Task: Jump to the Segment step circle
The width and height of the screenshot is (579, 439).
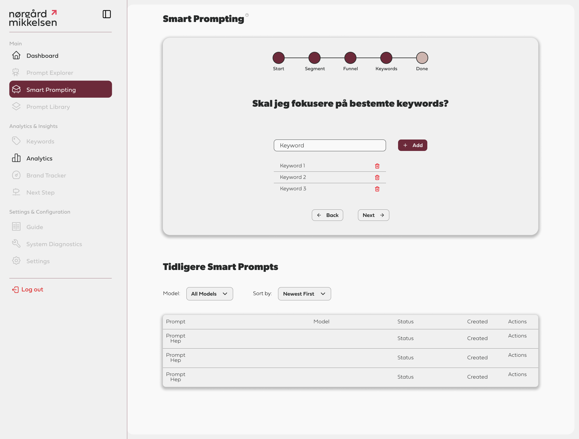Action: [x=315, y=58]
